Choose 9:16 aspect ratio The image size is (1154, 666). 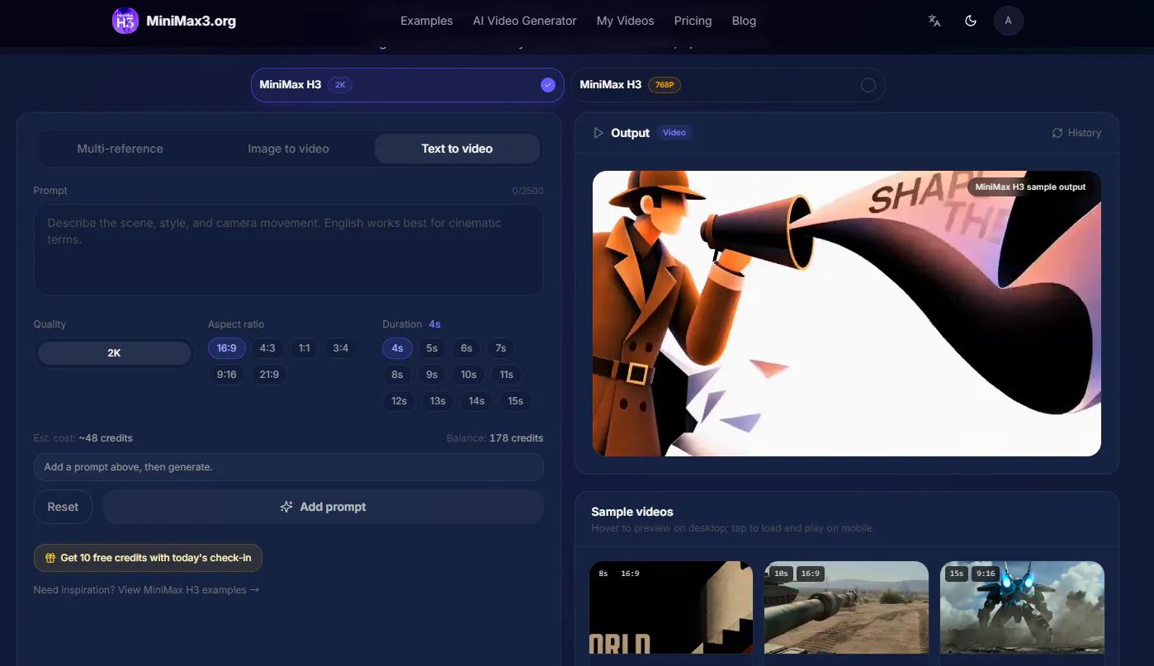[226, 375]
